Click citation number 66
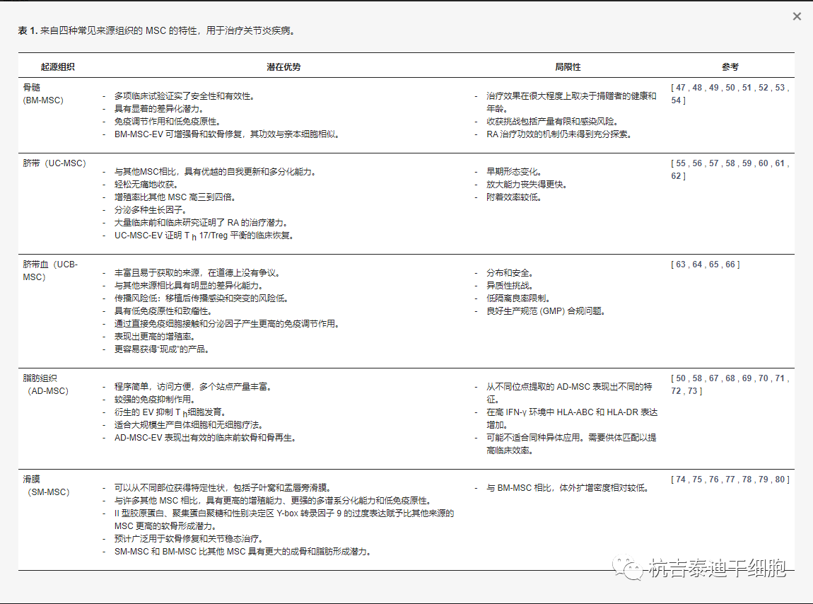The height and width of the screenshot is (604, 813). (x=730, y=265)
